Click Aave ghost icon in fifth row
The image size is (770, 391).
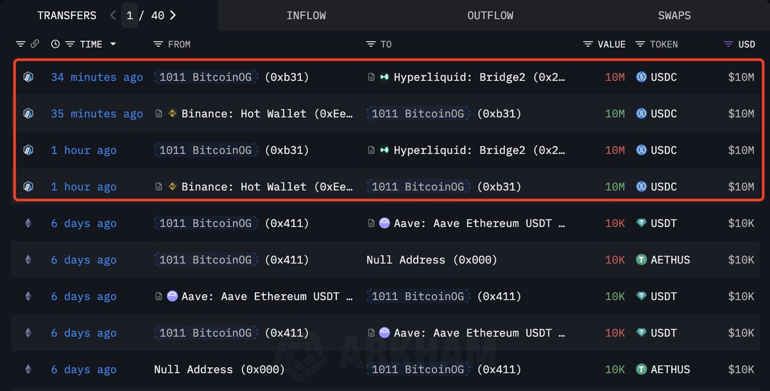(384, 223)
